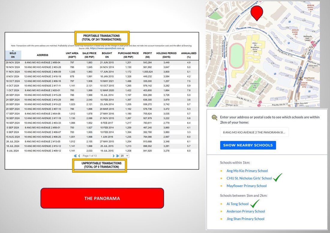Open CHIJ St. Nicholas Girls' School link
Screen dimensions: 330x233
pyautogui.click(x=249, y=178)
